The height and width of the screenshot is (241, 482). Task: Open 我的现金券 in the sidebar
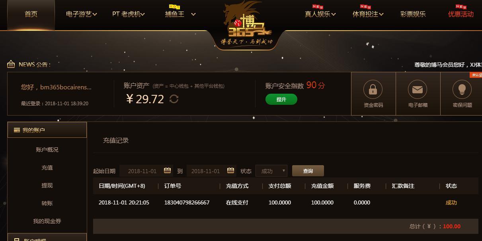tap(47, 221)
